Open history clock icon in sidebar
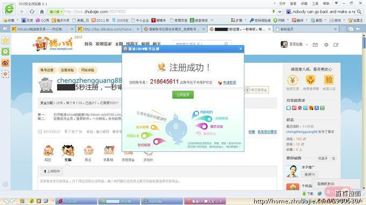 coord(5,52)
